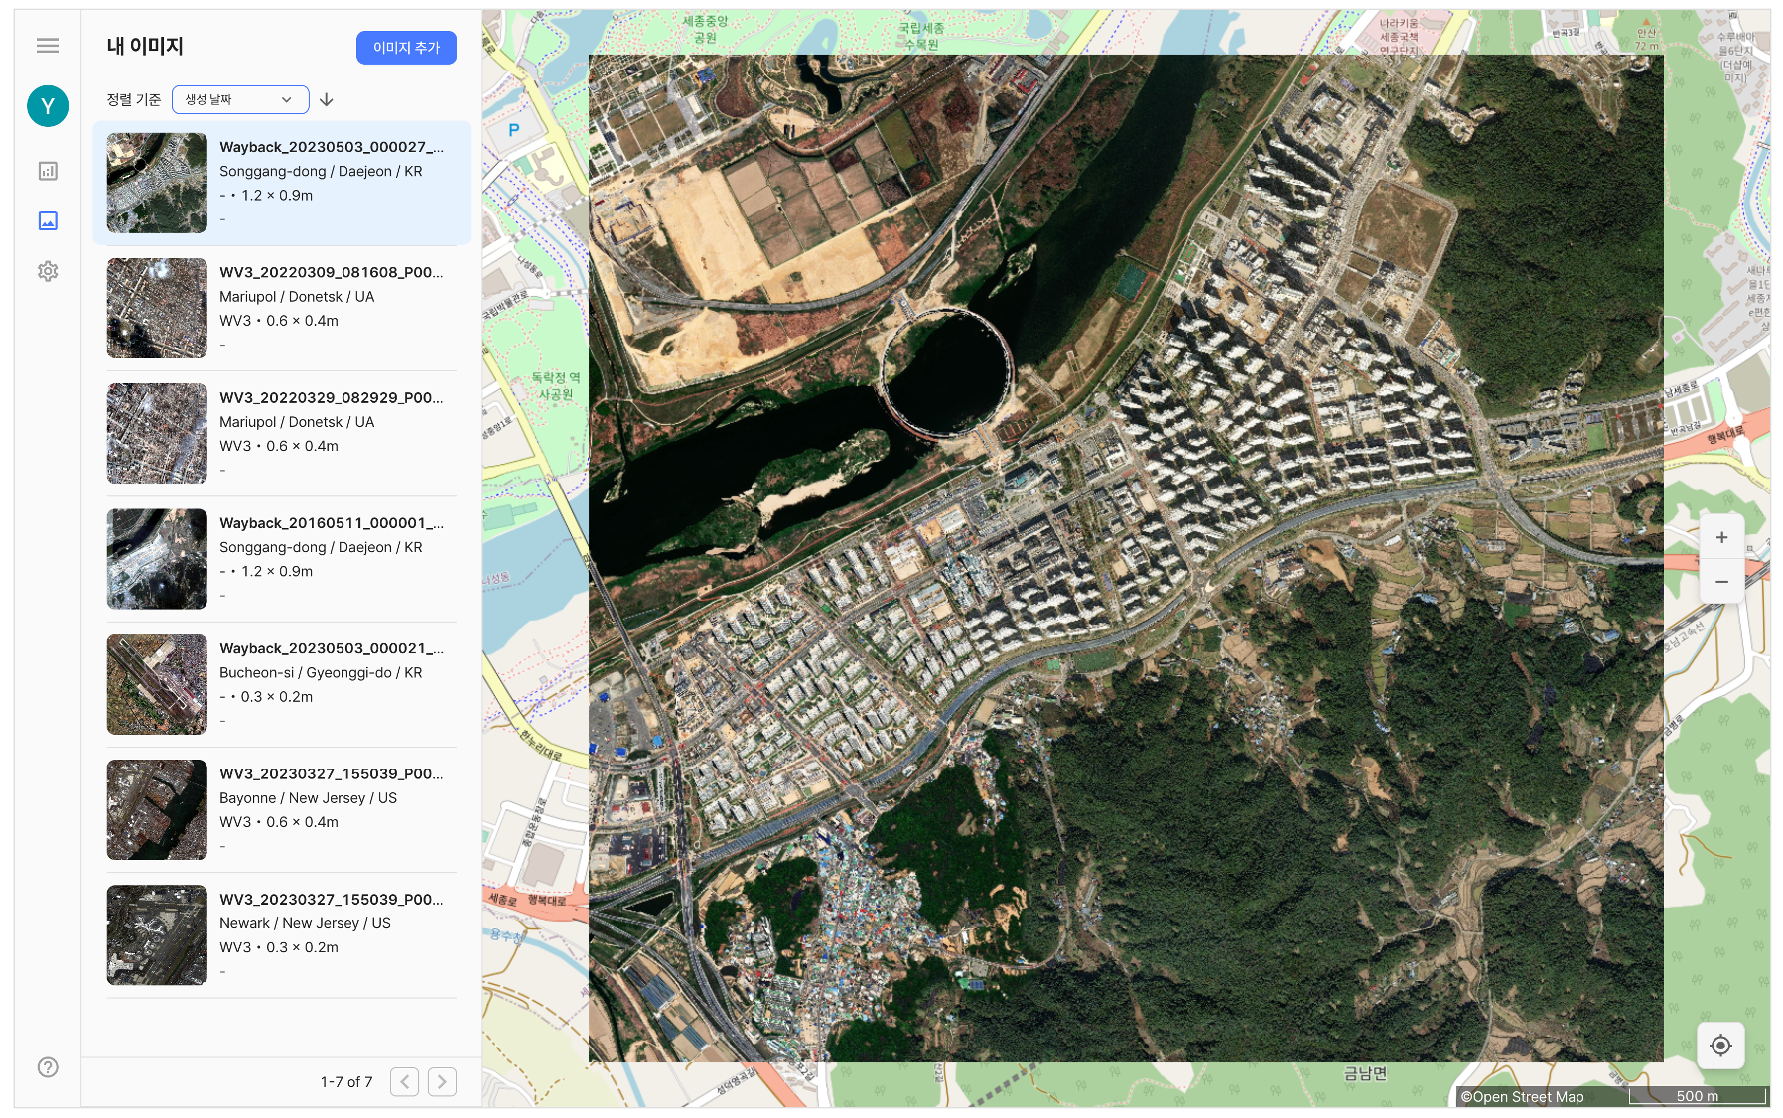Click the WV3_20220329_082929 Mariupol thumbnail

(157, 434)
